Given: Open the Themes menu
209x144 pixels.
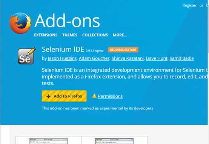Looking at the screenshot, I should (70, 35).
